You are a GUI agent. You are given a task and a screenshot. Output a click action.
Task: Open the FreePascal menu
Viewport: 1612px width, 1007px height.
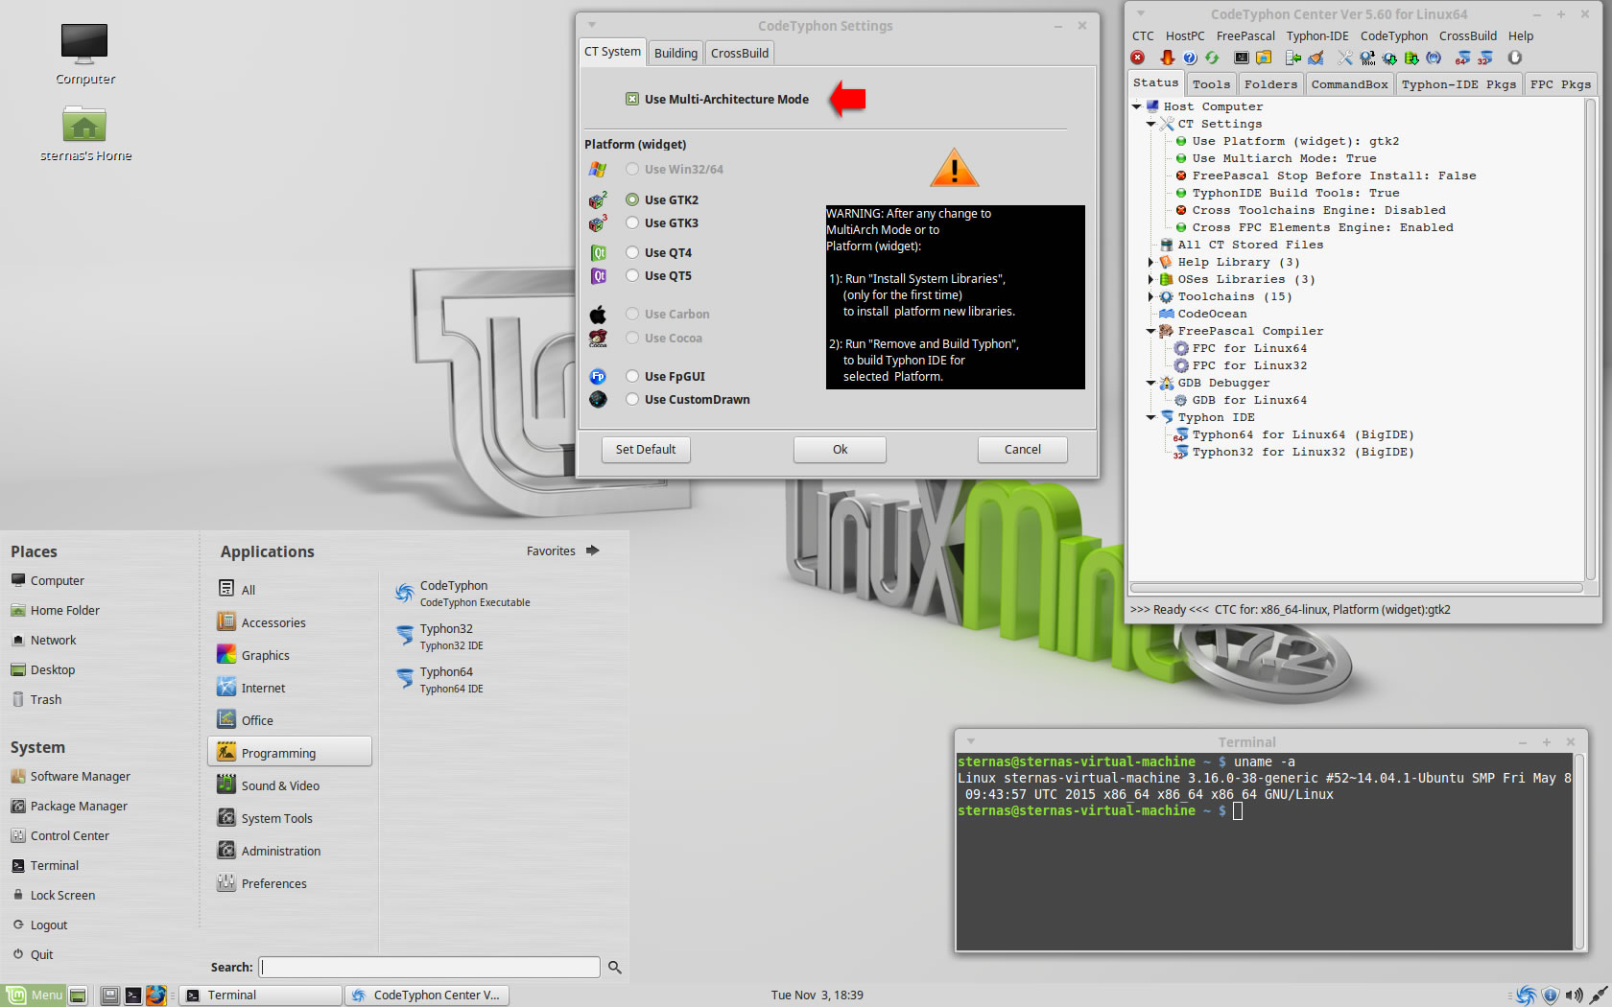pyautogui.click(x=1245, y=35)
